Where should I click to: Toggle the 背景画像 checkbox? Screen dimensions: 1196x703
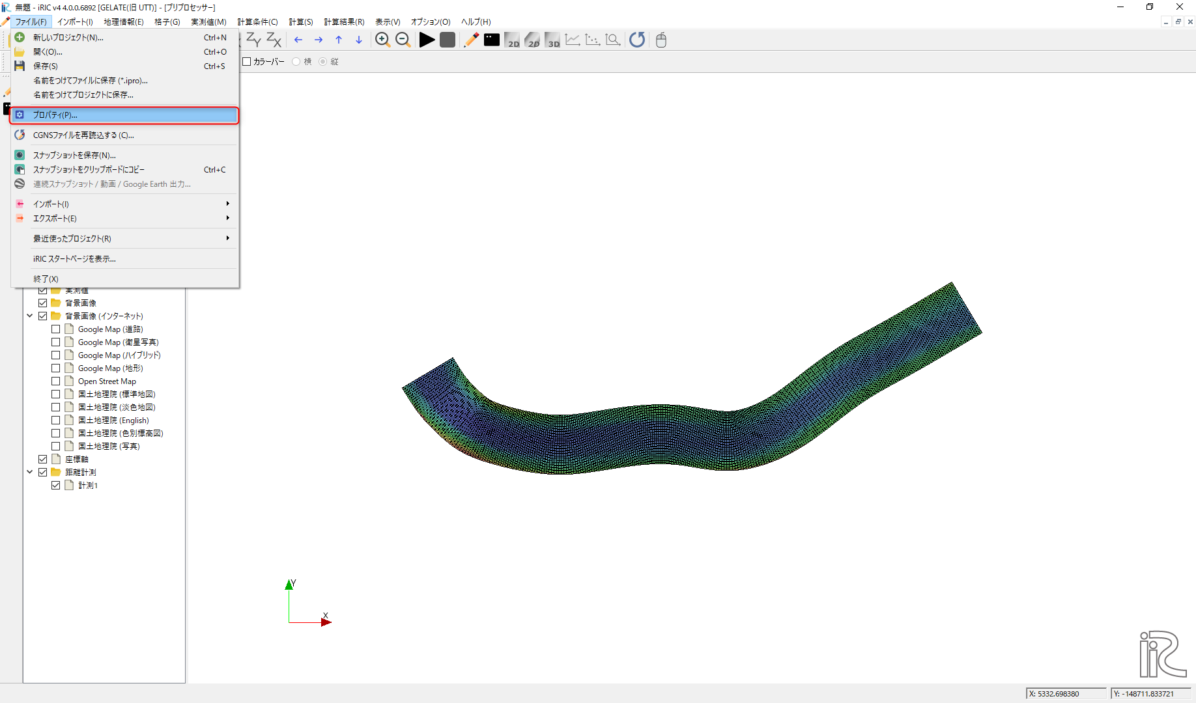point(42,303)
